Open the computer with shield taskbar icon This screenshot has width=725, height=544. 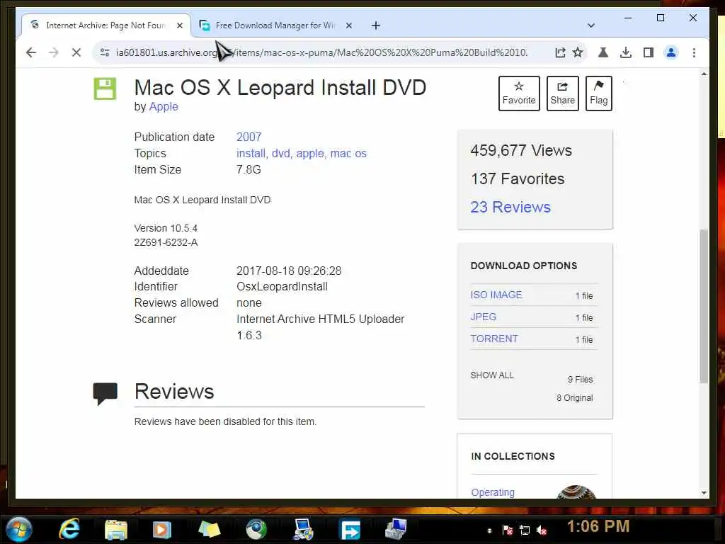tap(303, 530)
